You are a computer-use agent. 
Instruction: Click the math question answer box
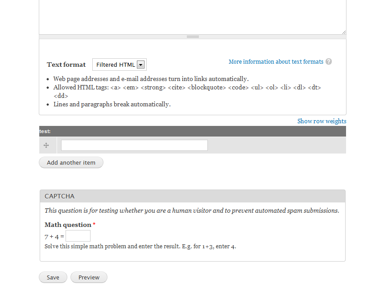pyautogui.click(x=78, y=236)
